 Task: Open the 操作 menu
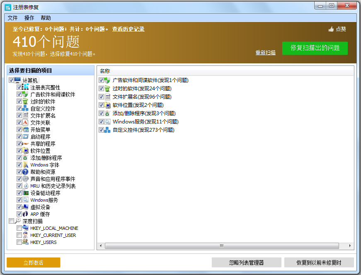coord(29,17)
